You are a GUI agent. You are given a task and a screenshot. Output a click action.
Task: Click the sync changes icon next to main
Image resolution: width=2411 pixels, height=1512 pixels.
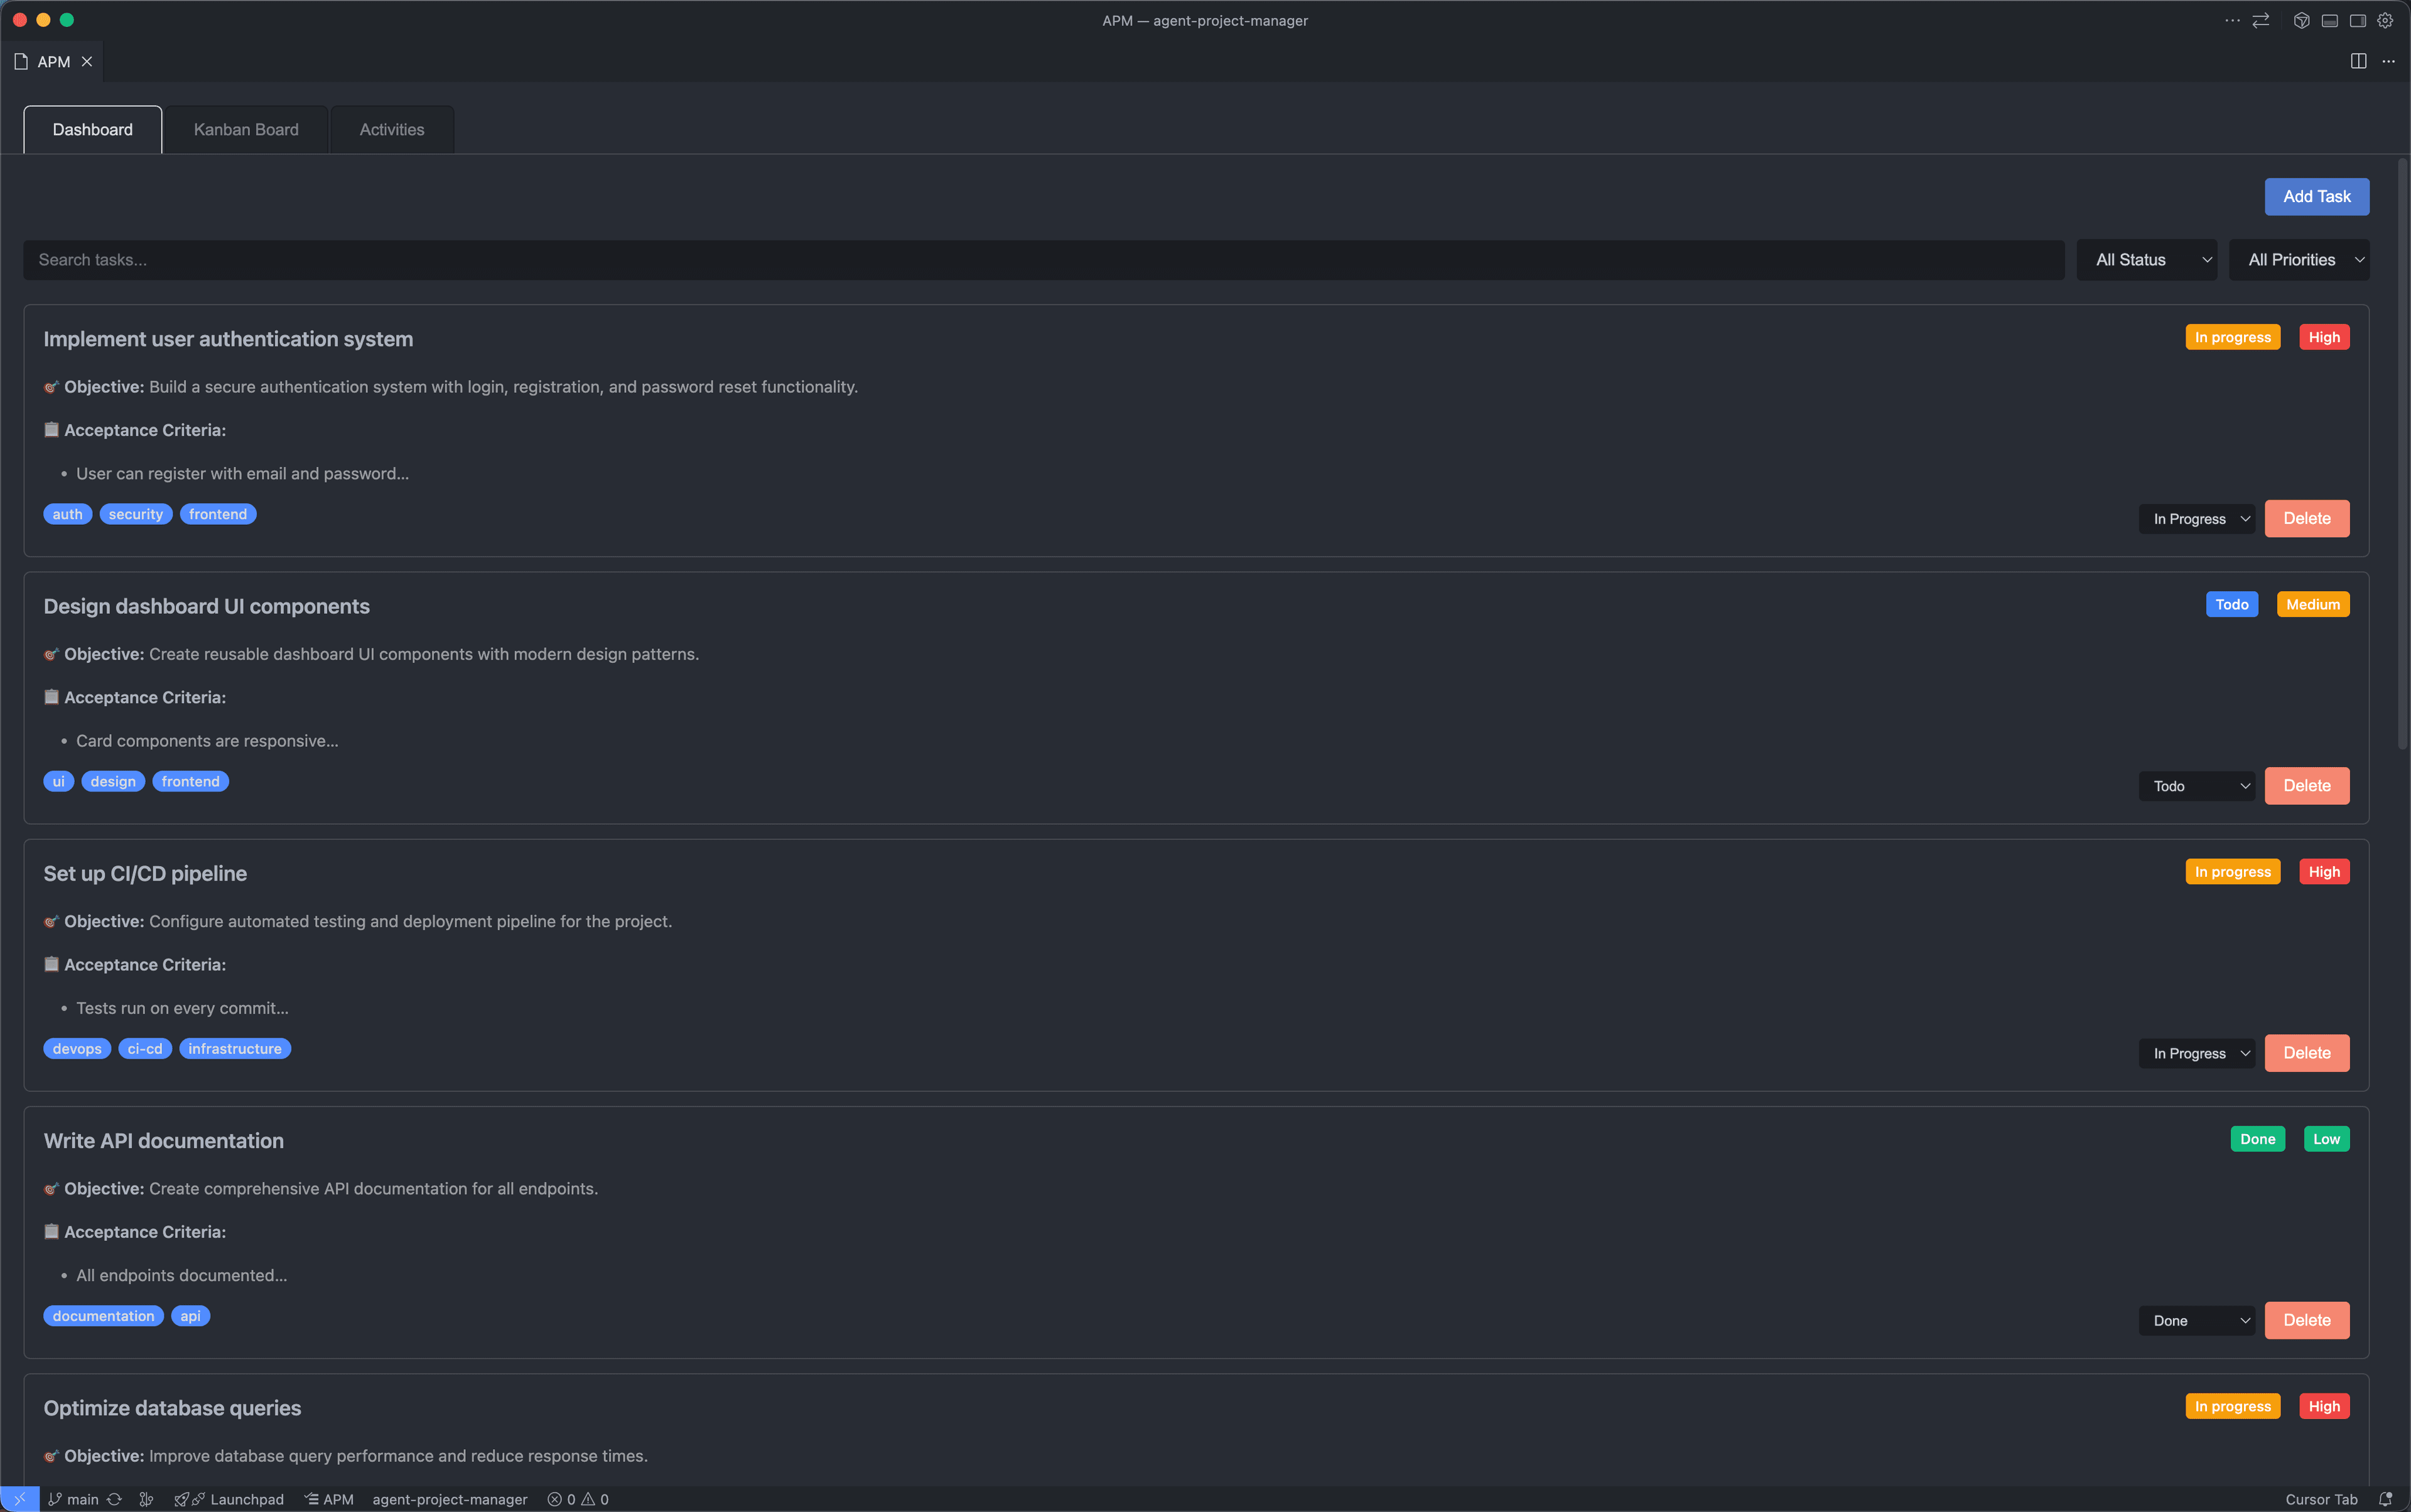coord(114,1499)
